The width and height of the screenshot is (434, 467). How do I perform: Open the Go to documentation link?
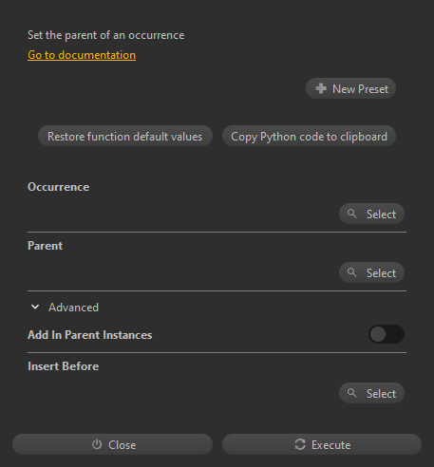click(x=82, y=55)
